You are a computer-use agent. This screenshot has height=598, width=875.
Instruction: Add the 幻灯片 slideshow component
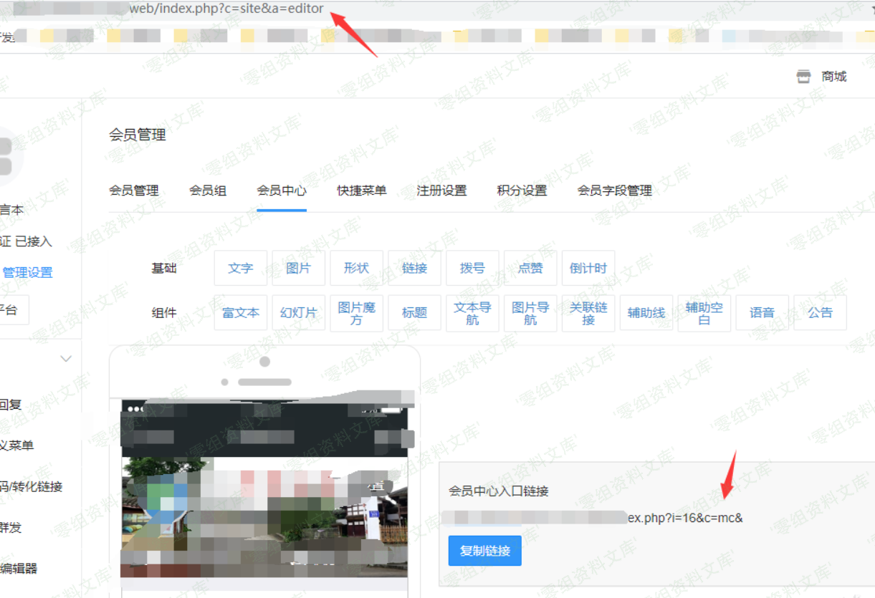pyautogui.click(x=298, y=312)
